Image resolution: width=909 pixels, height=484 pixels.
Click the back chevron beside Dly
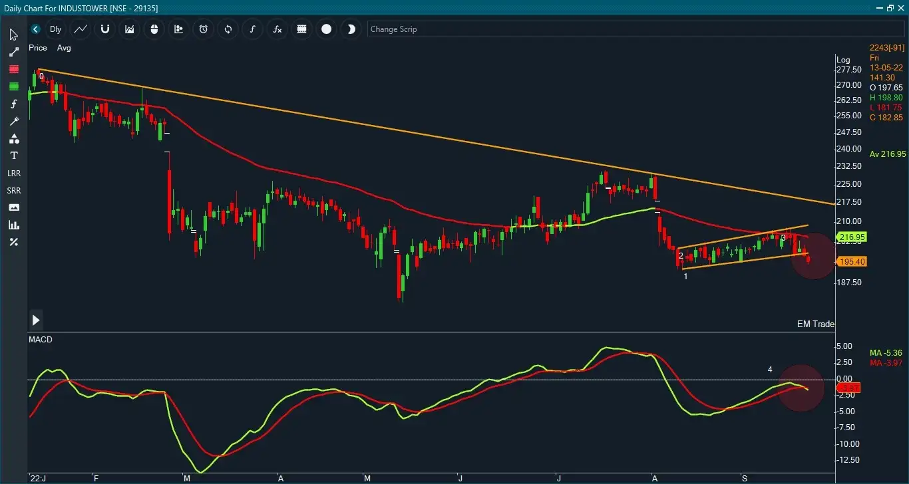click(35, 29)
